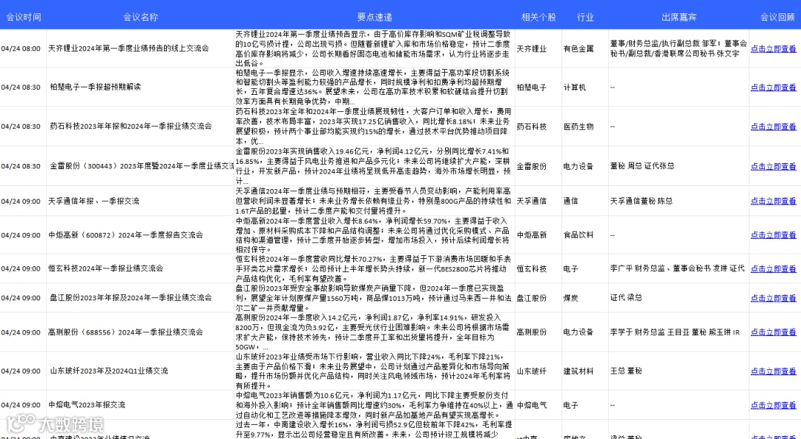Open 点击立即查看 link for 盘江股份 row
The width and height of the screenshot is (801, 439).
(x=773, y=297)
